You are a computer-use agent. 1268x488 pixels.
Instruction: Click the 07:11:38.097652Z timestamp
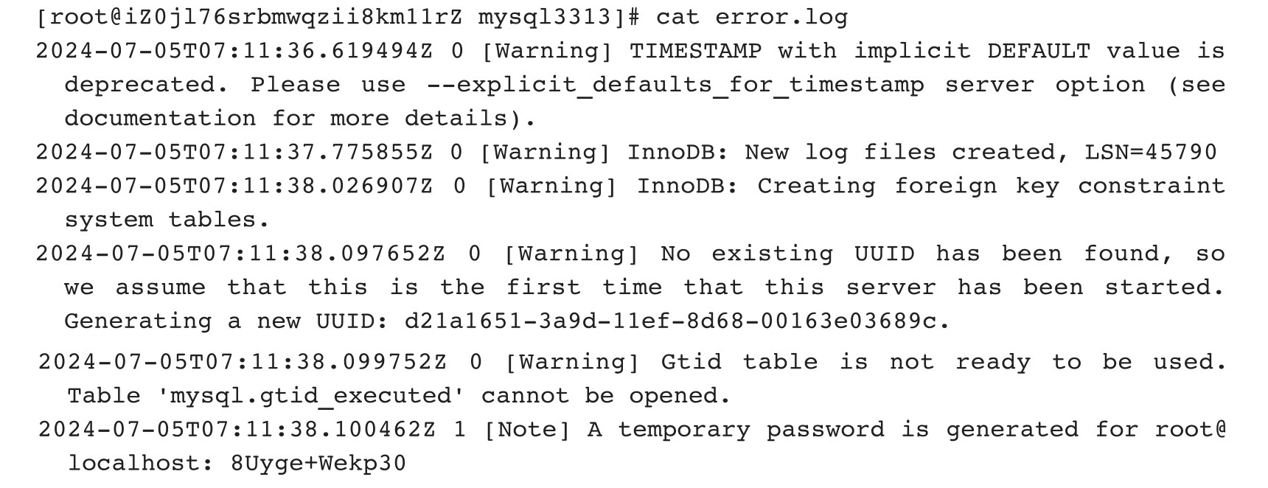240,254
